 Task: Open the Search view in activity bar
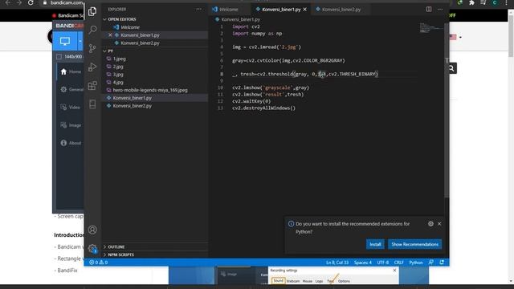92,30
